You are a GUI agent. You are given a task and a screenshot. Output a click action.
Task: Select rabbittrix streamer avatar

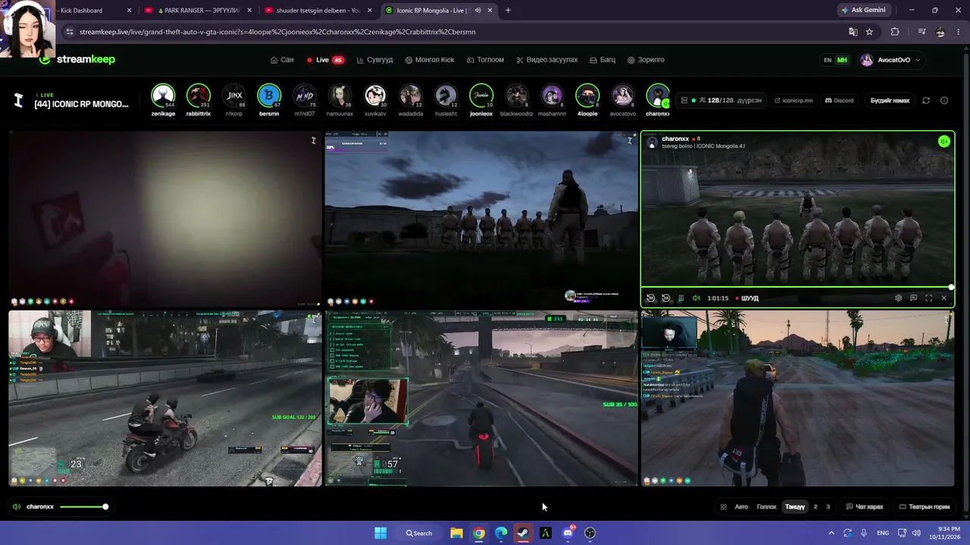[x=199, y=96]
